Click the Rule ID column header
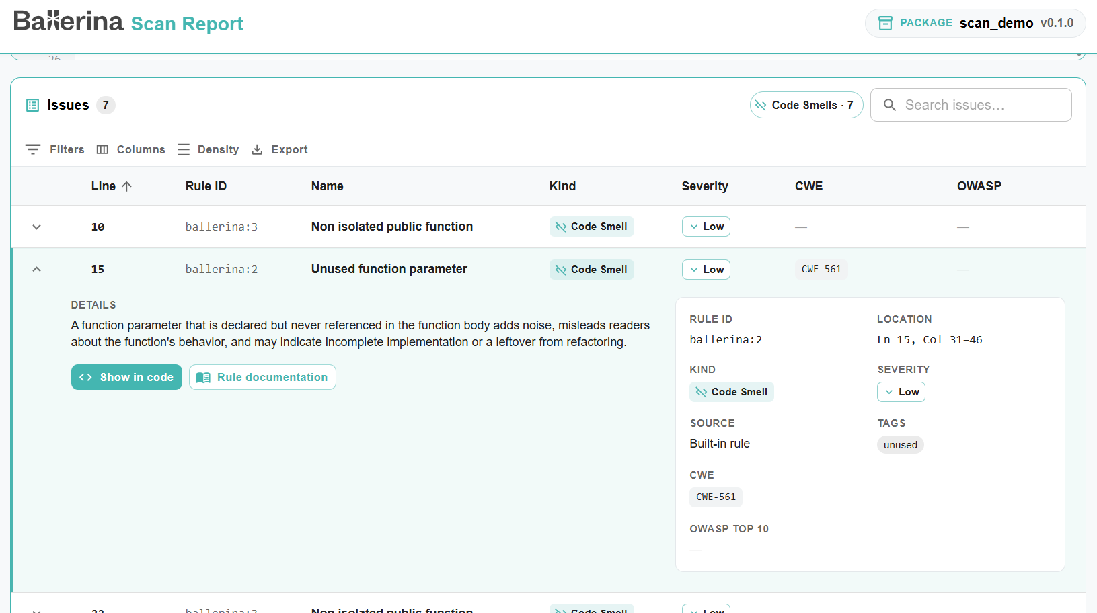The image size is (1097, 613). point(206,186)
